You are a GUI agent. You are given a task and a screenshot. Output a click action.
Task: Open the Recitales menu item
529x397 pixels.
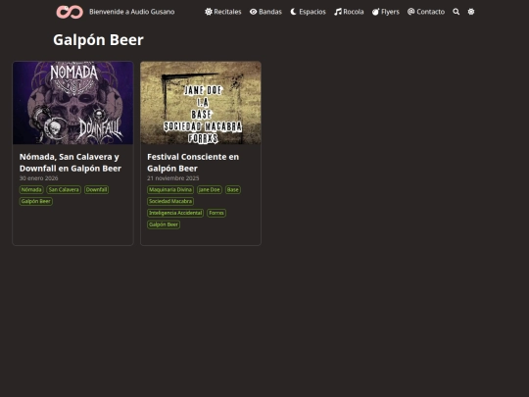click(227, 12)
